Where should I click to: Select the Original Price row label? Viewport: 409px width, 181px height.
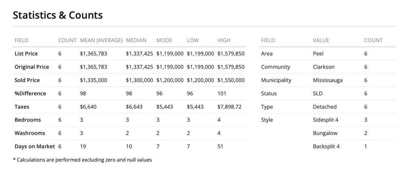[32, 67]
